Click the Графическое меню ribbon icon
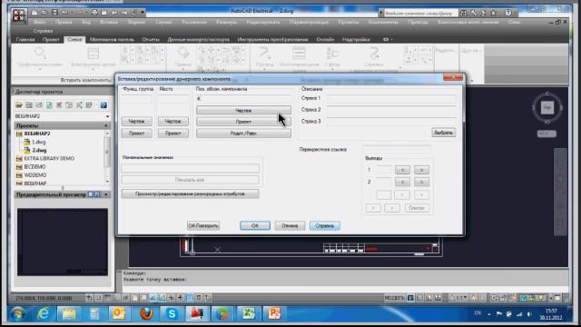The height and width of the screenshot is (327, 581). click(x=40, y=54)
